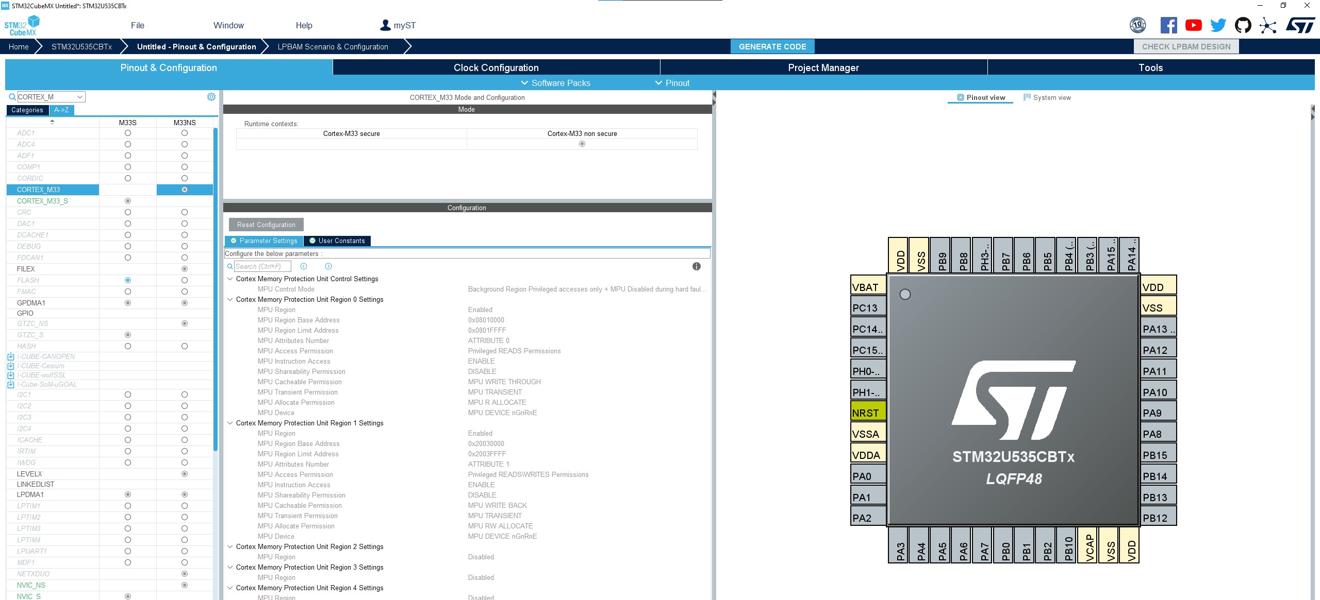Click the download icon beside I-CUBE-CANOPEN
This screenshot has height=600, width=1320.
click(x=11, y=356)
